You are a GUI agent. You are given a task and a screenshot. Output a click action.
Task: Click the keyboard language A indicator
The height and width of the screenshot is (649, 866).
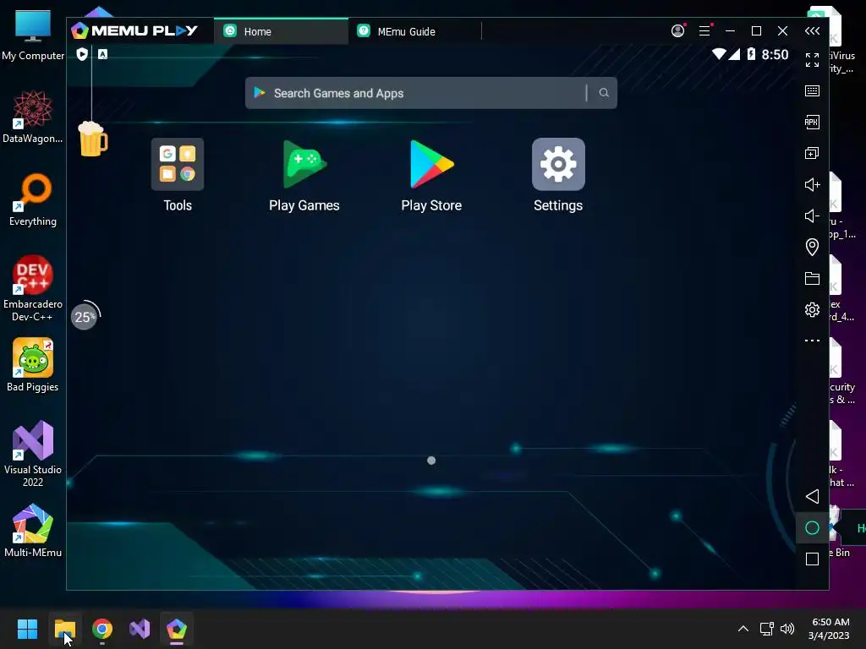[102, 54]
